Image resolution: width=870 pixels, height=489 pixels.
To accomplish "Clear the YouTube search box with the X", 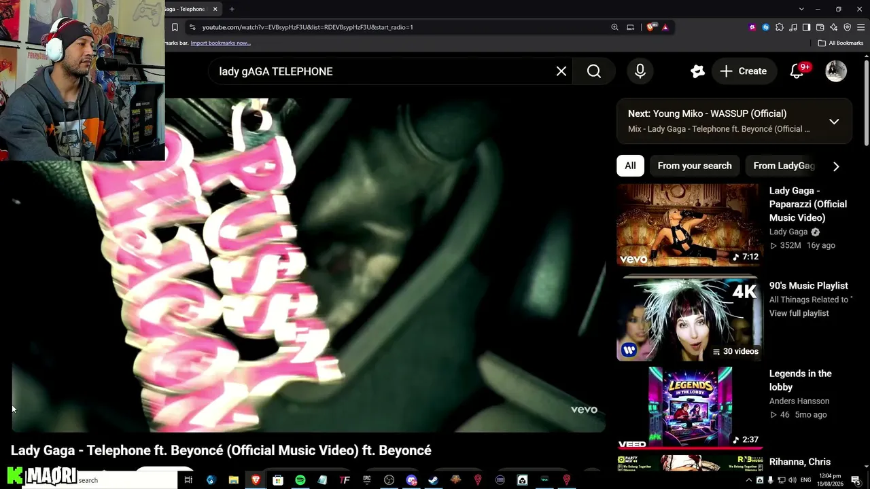I will coord(561,71).
